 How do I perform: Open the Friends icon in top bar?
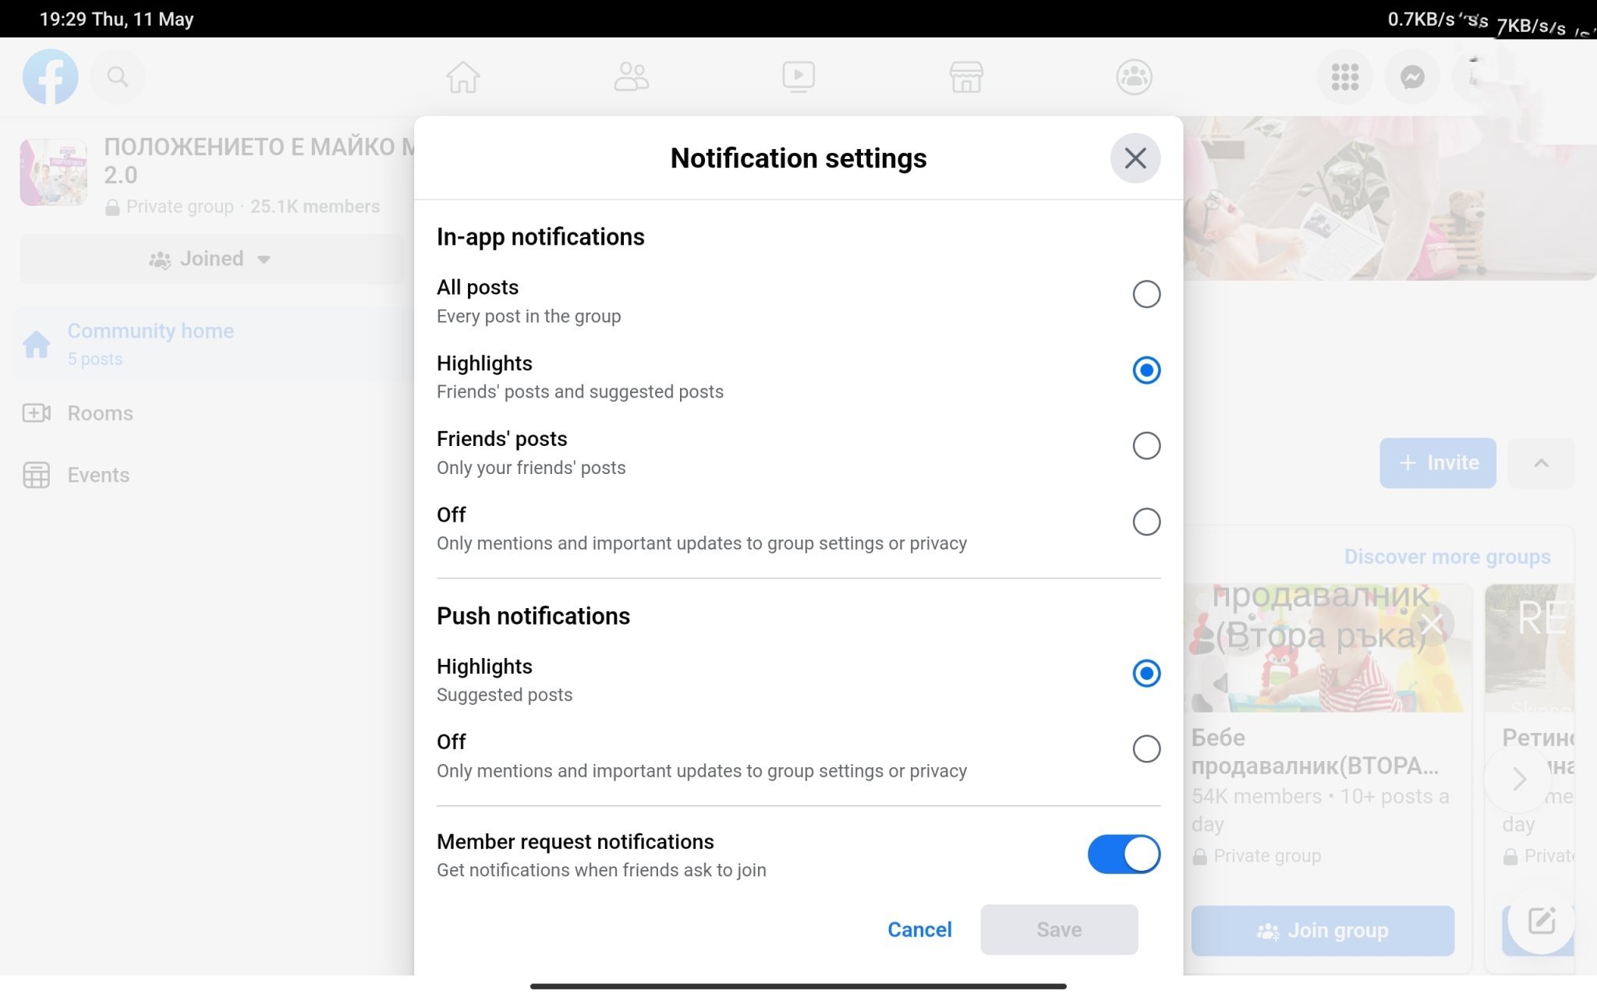631,76
